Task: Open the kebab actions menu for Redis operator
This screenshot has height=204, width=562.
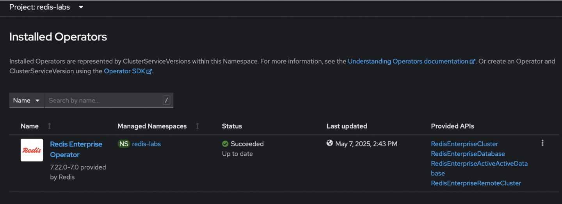Action: [542, 143]
